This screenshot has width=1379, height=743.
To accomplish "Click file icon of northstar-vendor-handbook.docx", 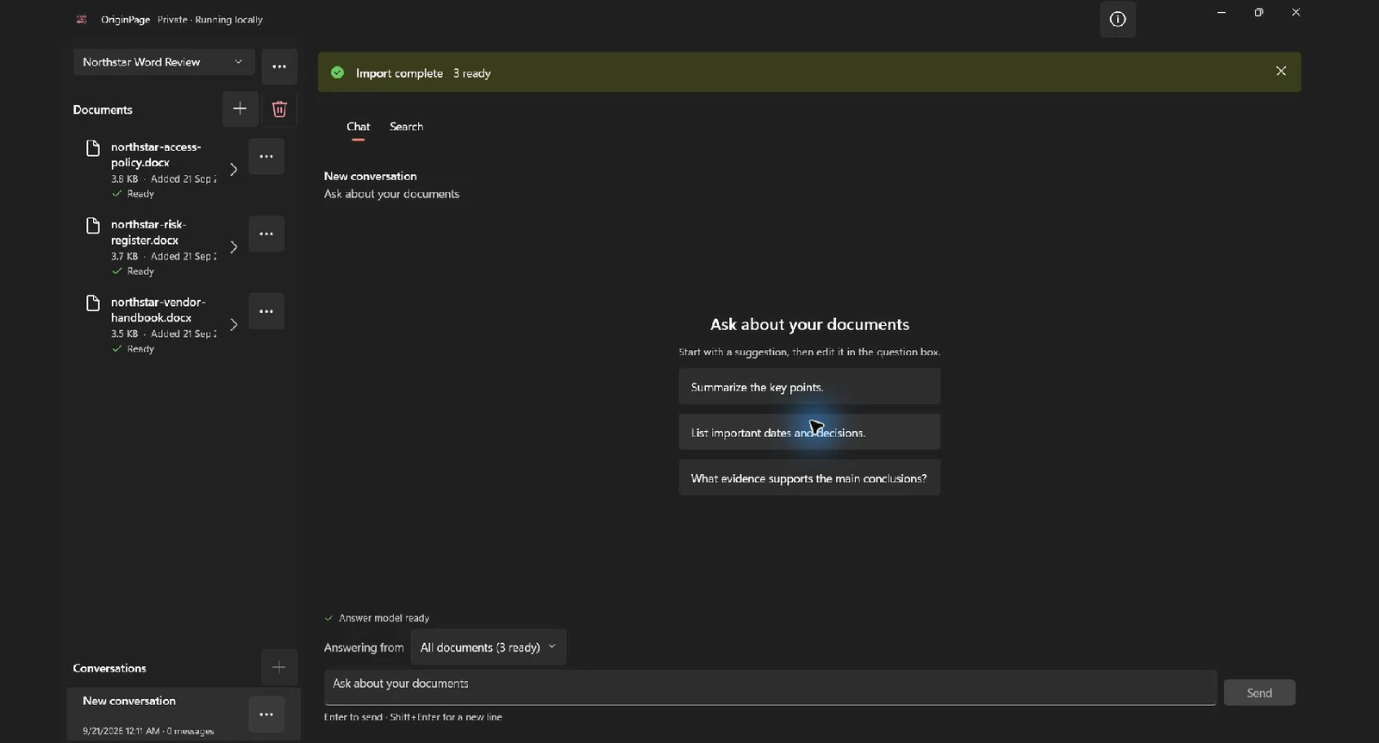I will (93, 303).
